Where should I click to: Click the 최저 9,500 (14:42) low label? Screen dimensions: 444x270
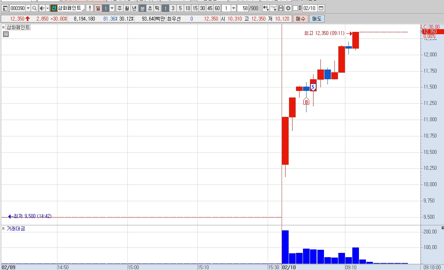tap(33, 216)
